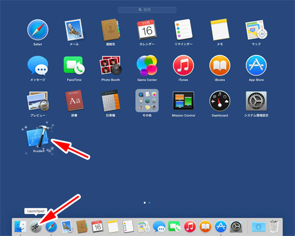
Task: Launch Reminders (リマインダー) in Launchpad
Action: 183,29
